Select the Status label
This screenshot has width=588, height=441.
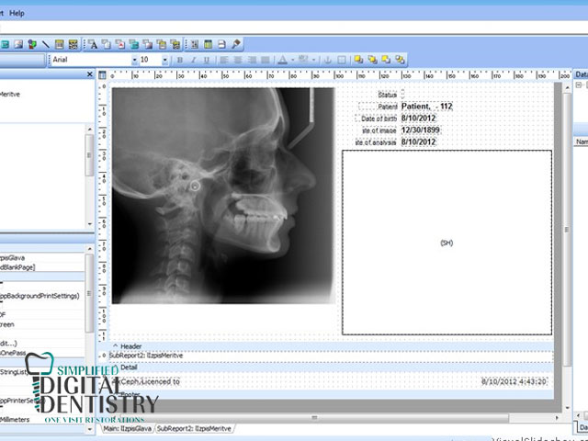click(388, 95)
